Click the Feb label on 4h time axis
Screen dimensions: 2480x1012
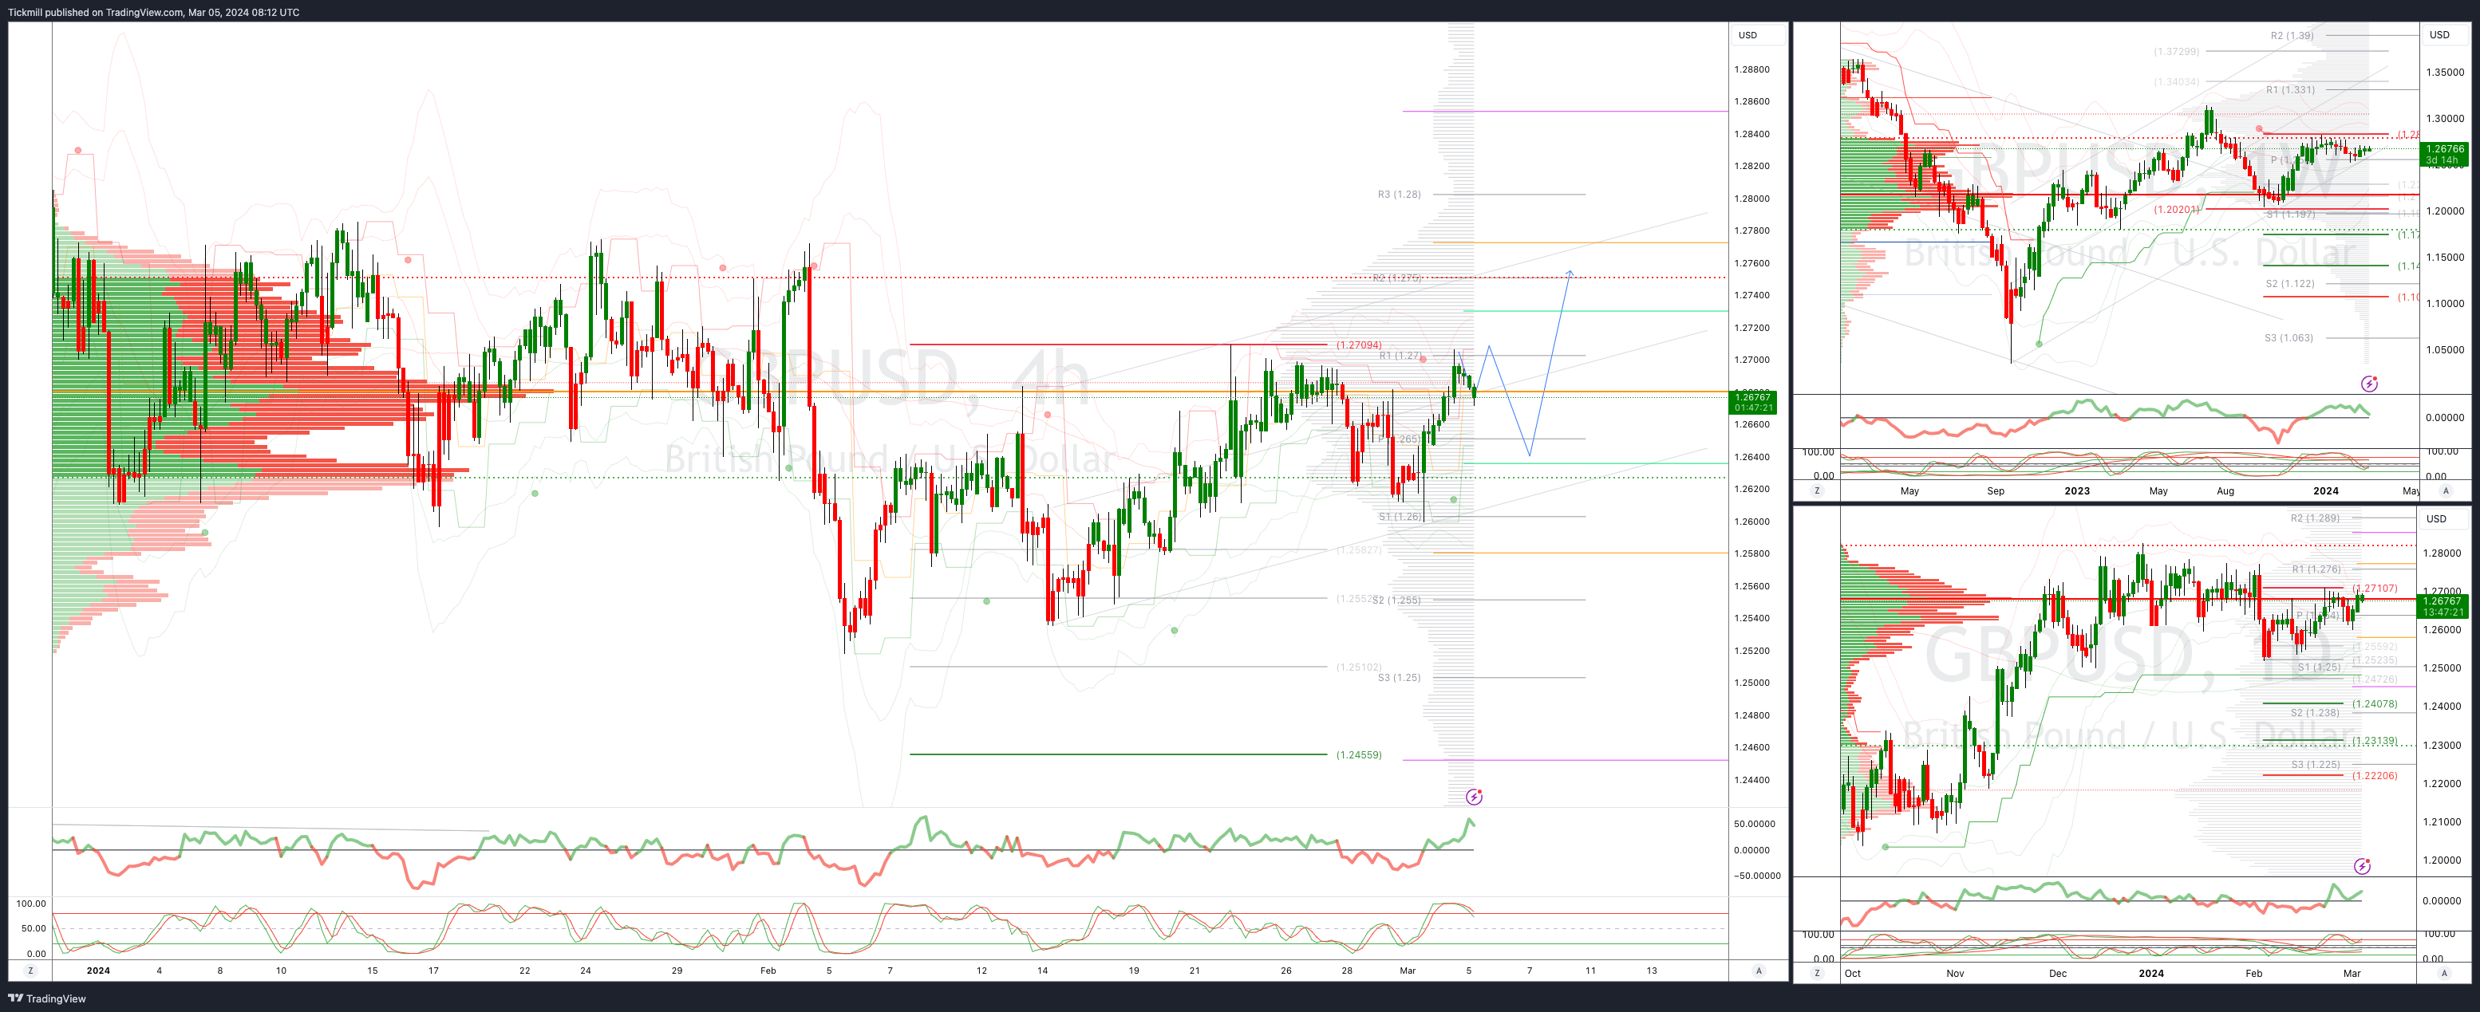768,971
